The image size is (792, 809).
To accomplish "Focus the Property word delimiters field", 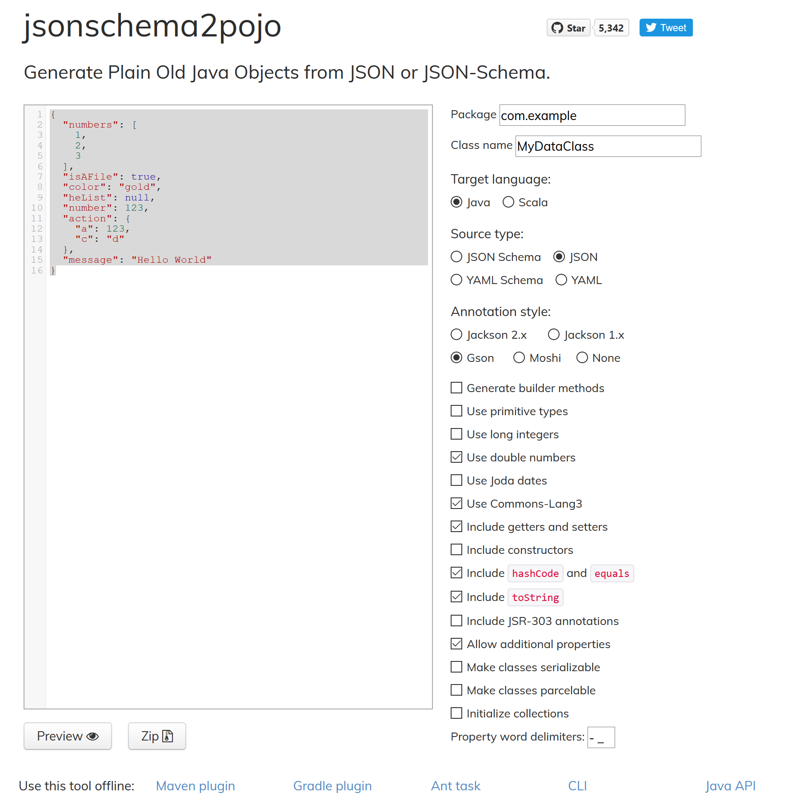I will click(601, 737).
